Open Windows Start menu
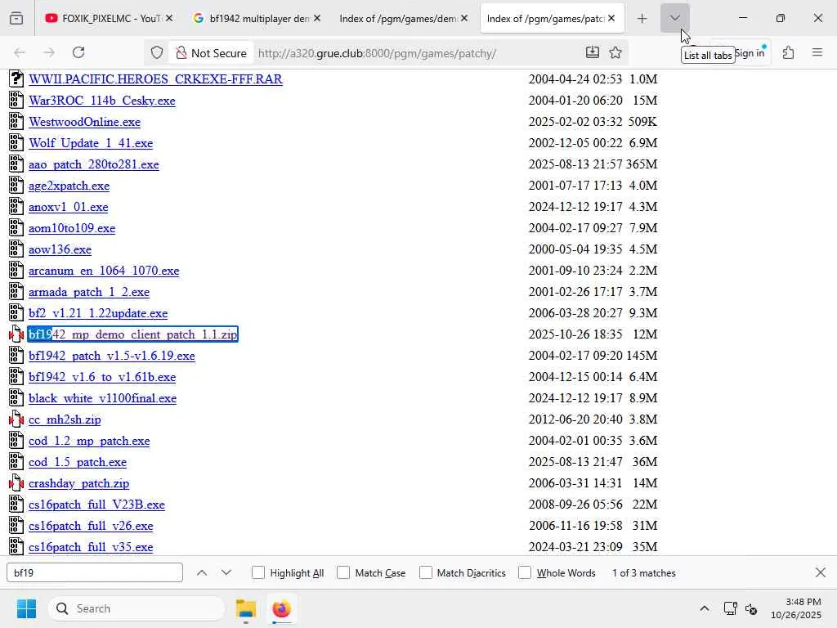 click(26, 608)
